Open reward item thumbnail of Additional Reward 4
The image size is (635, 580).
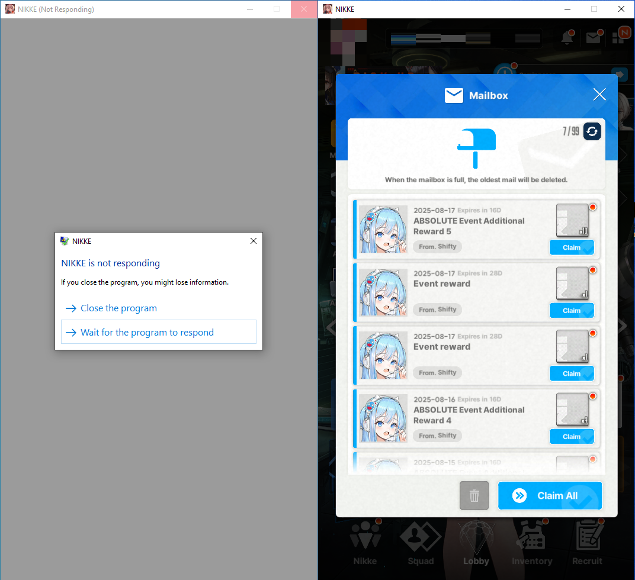pyautogui.click(x=572, y=409)
